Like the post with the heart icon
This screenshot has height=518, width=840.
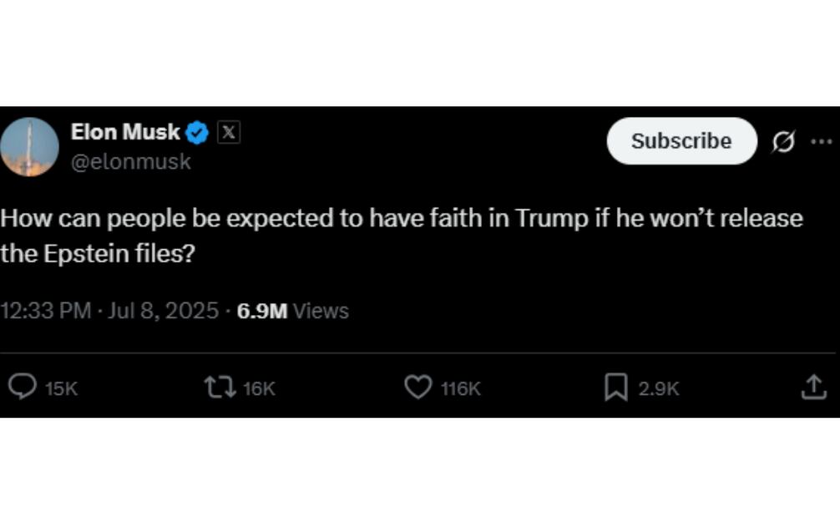(417, 387)
